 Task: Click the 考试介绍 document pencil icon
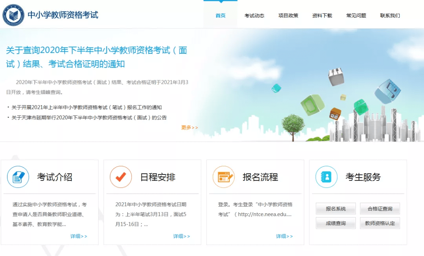tap(18, 177)
